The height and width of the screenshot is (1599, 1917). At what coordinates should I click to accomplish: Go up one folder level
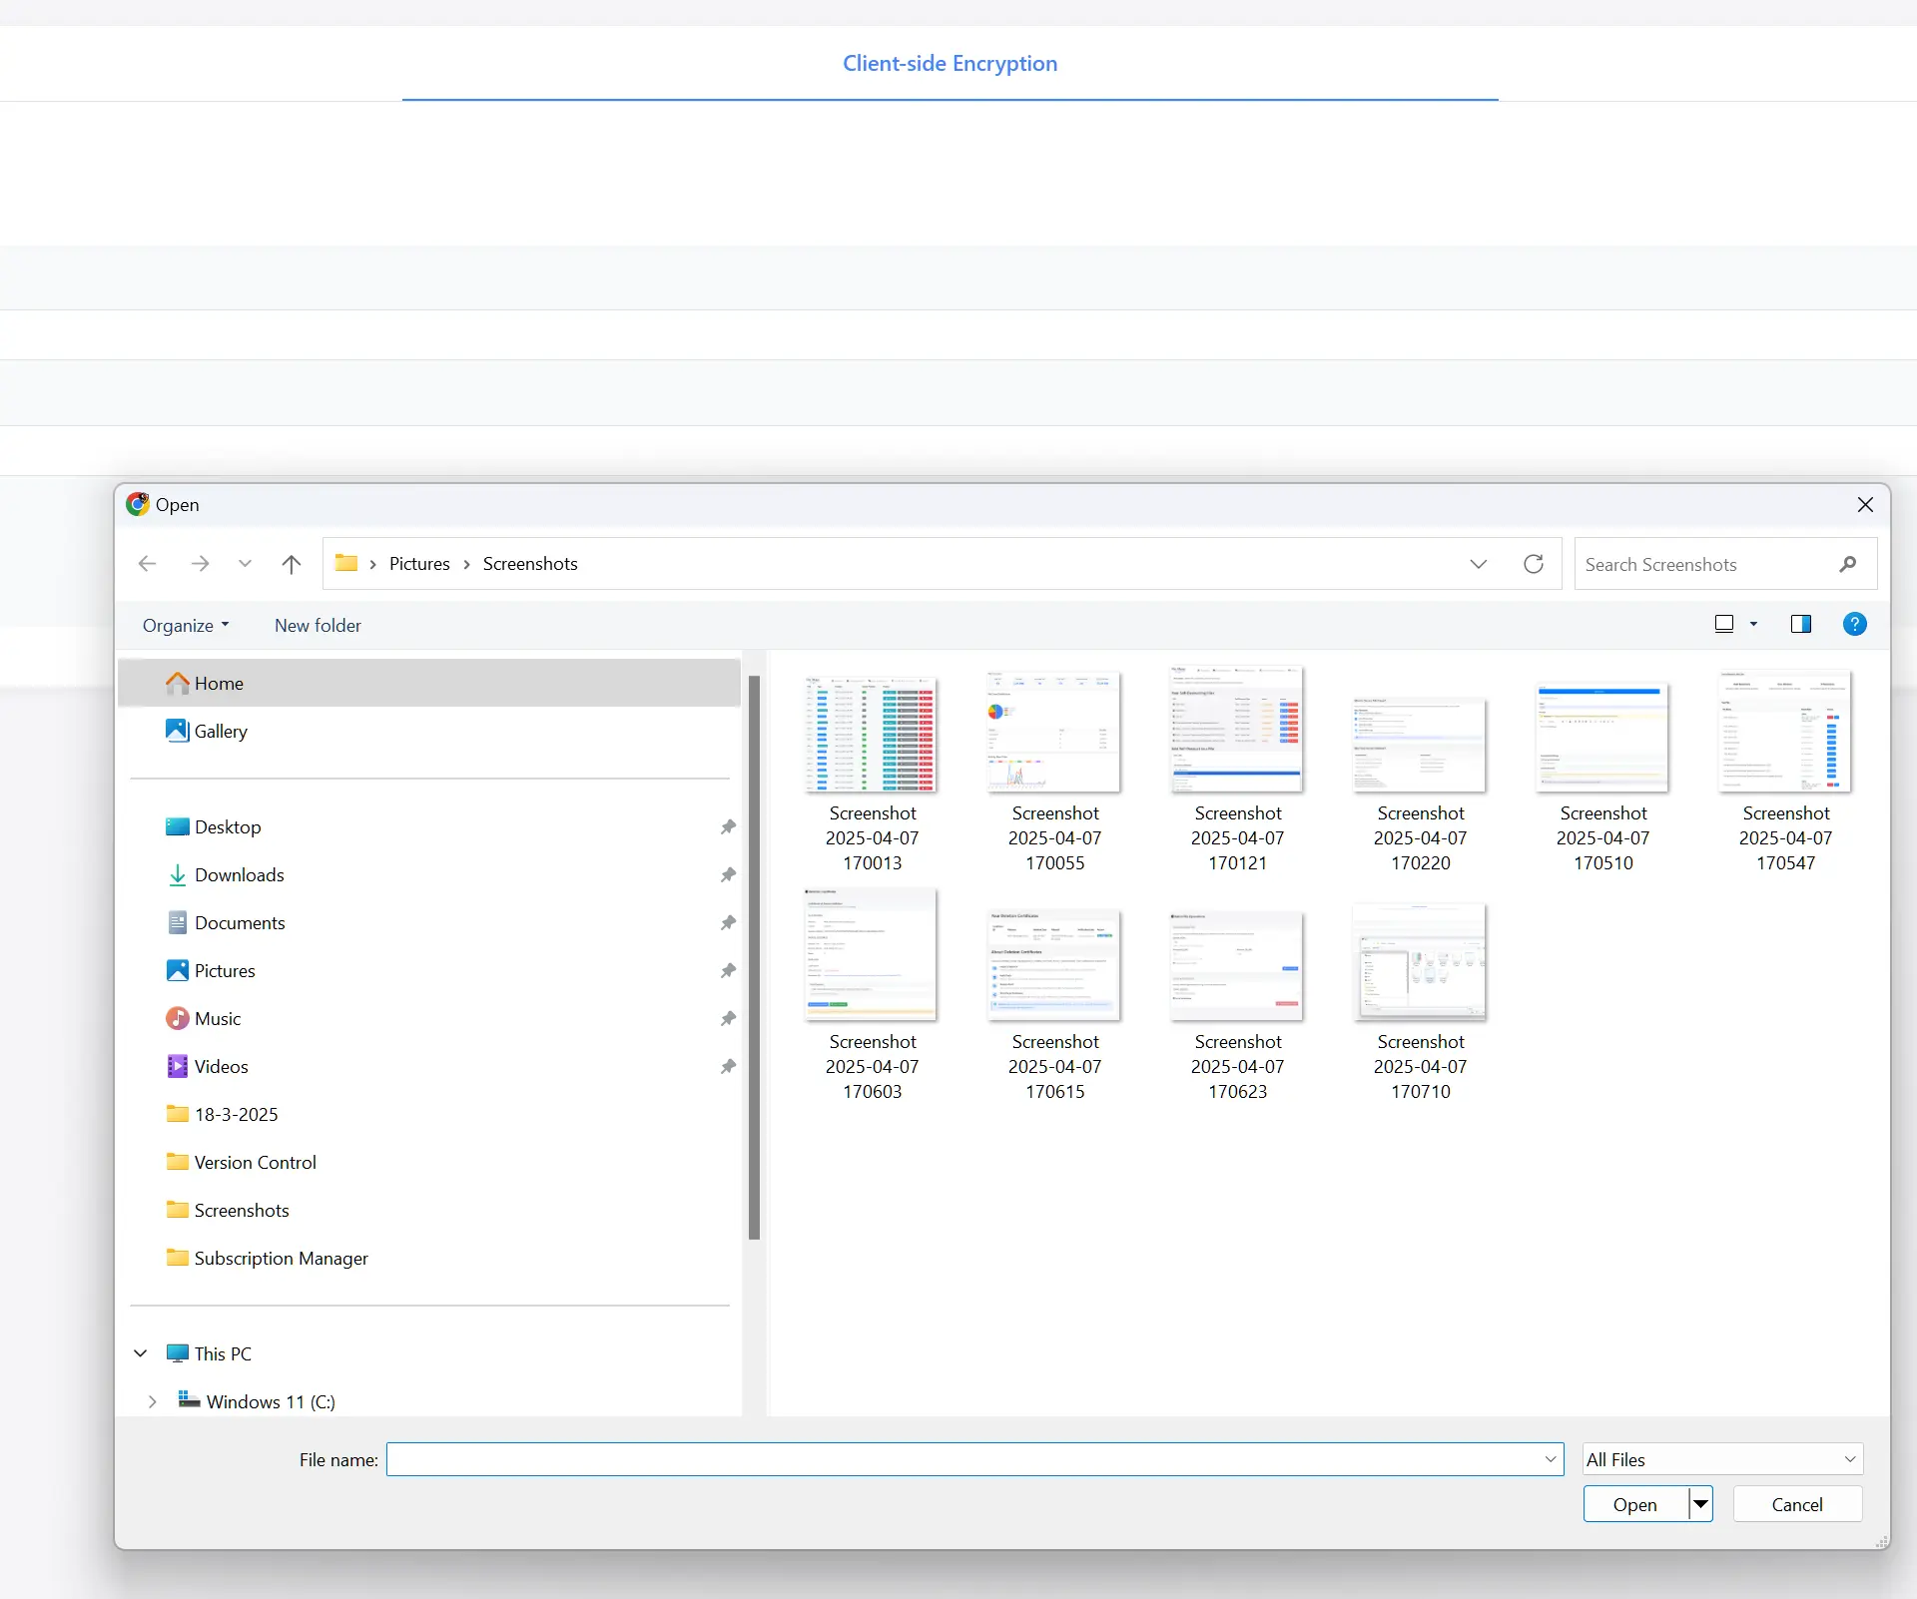click(292, 564)
